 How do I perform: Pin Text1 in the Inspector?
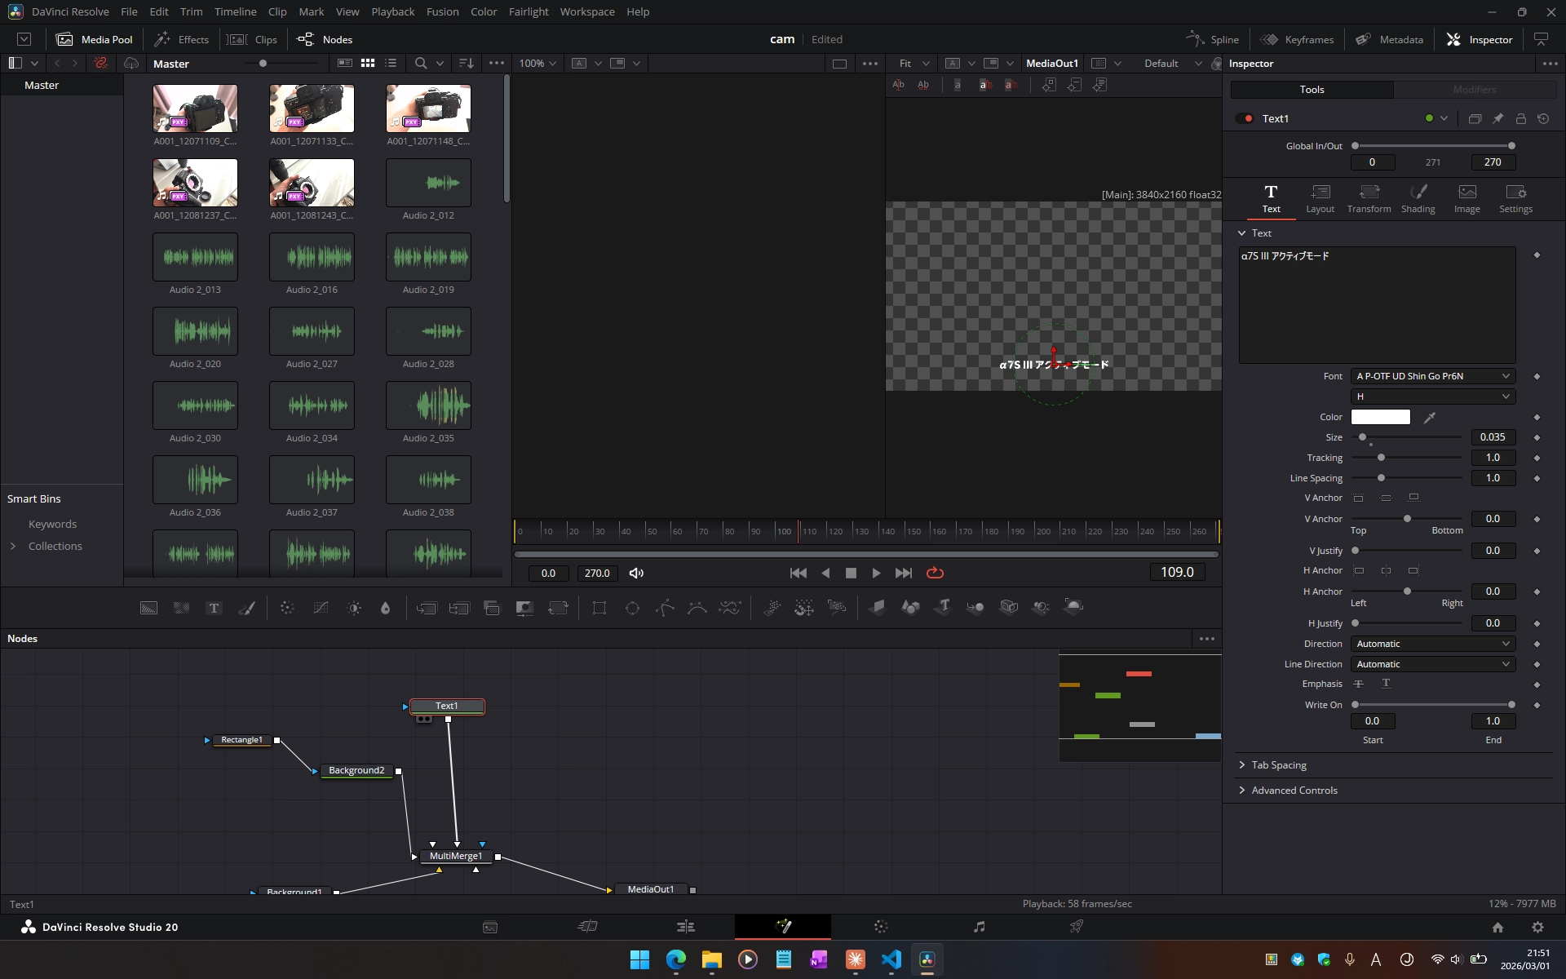pos(1498,118)
